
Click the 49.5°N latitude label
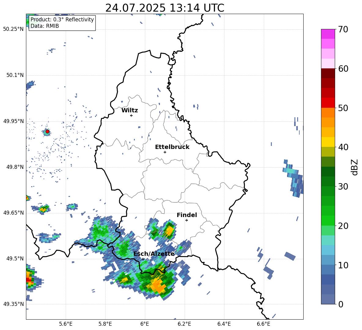click(x=15, y=259)
